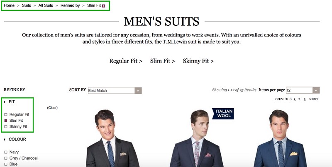Open the Sort By Best Match dropdown
Screen dimensions: 332x167
point(138,90)
